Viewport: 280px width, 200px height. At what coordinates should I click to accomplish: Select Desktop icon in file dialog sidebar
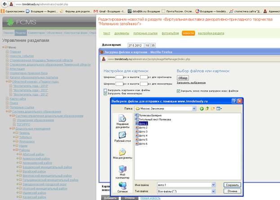[x=123, y=137]
